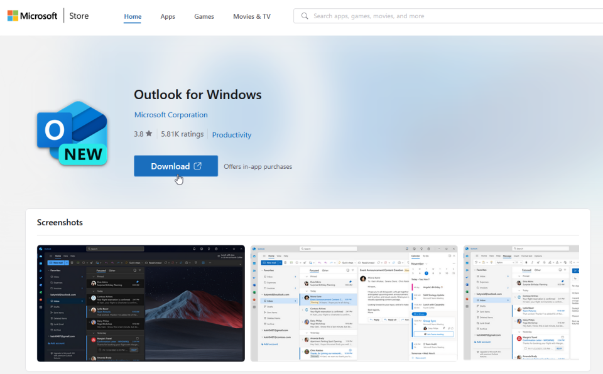Click the Store label in the header
The image size is (603, 374).
point(79,16)
